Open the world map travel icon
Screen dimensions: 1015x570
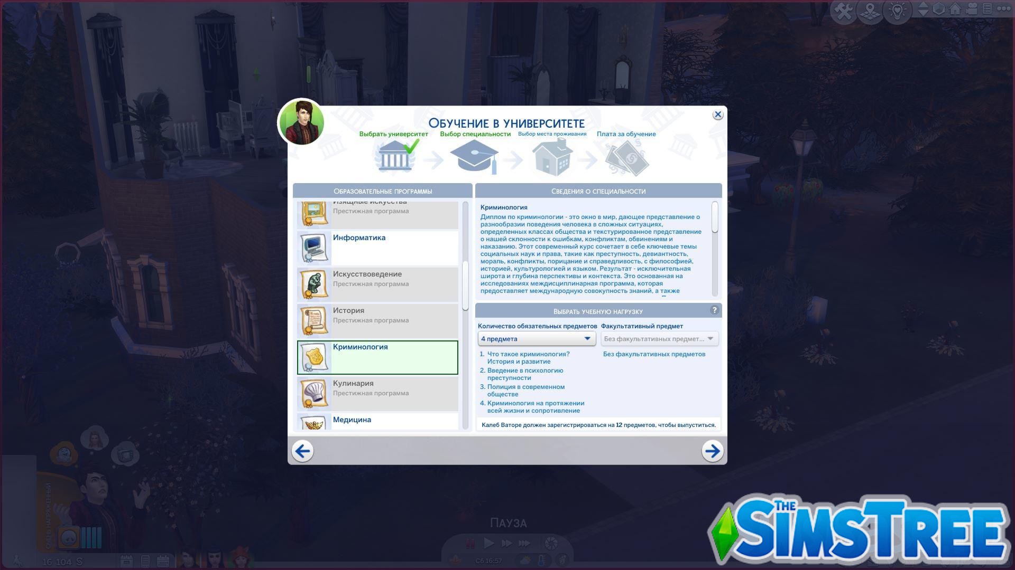(871, 11)
